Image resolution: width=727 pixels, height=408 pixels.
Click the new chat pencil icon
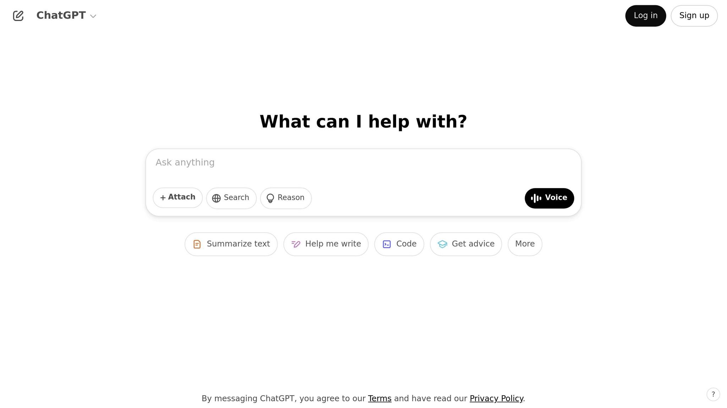tap(18, 16)
